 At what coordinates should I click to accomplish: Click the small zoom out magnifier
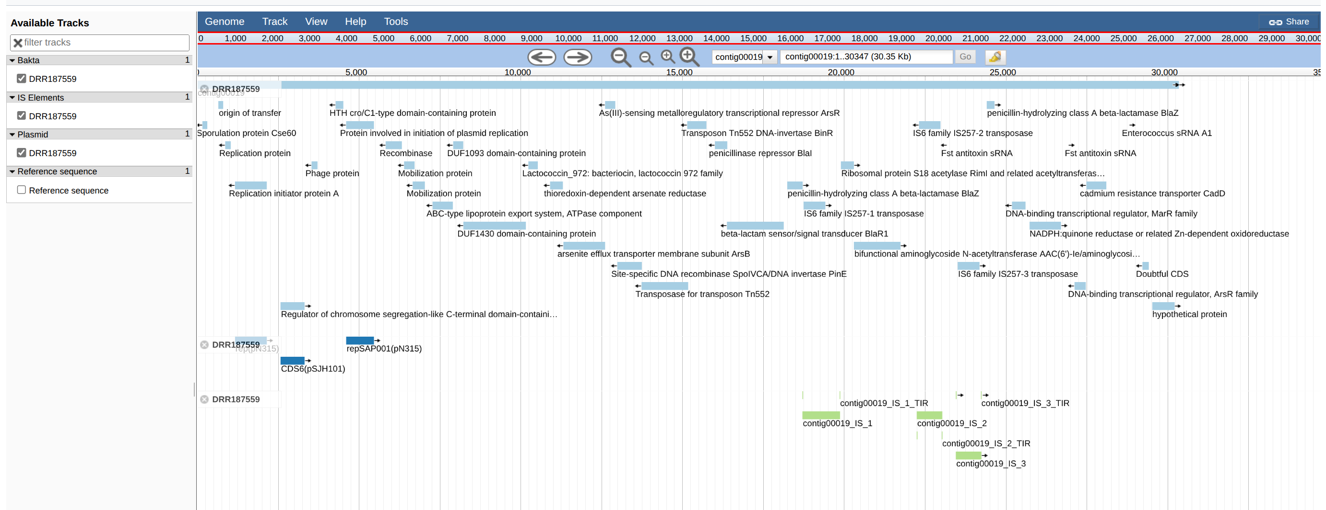pyautogui.click(x=646, y=58)
